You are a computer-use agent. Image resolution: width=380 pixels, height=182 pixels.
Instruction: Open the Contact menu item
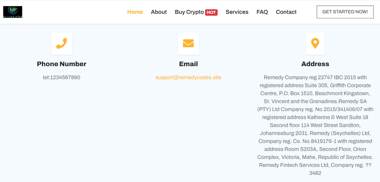pyautogui.click(x=286, y=12)
